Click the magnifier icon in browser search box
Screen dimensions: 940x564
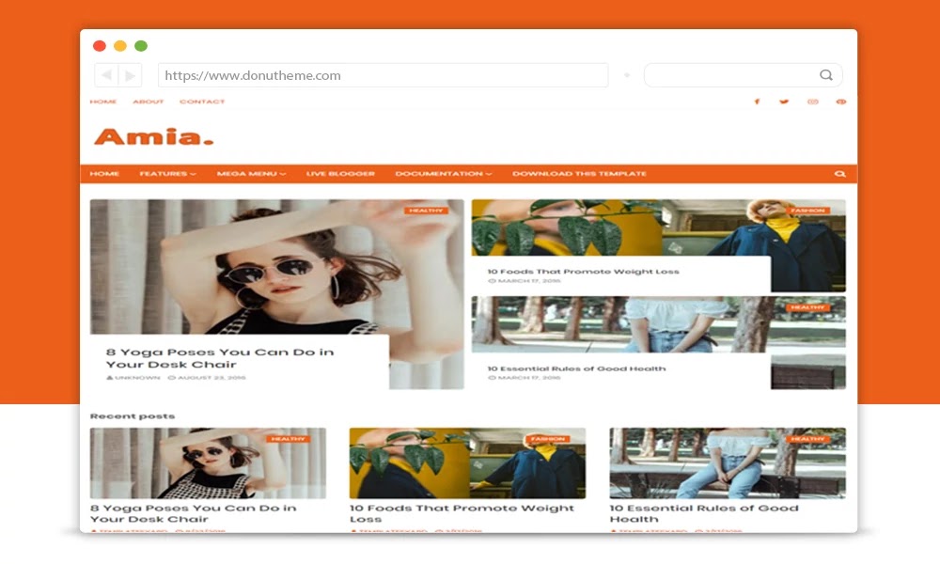(x=826, y=75)
